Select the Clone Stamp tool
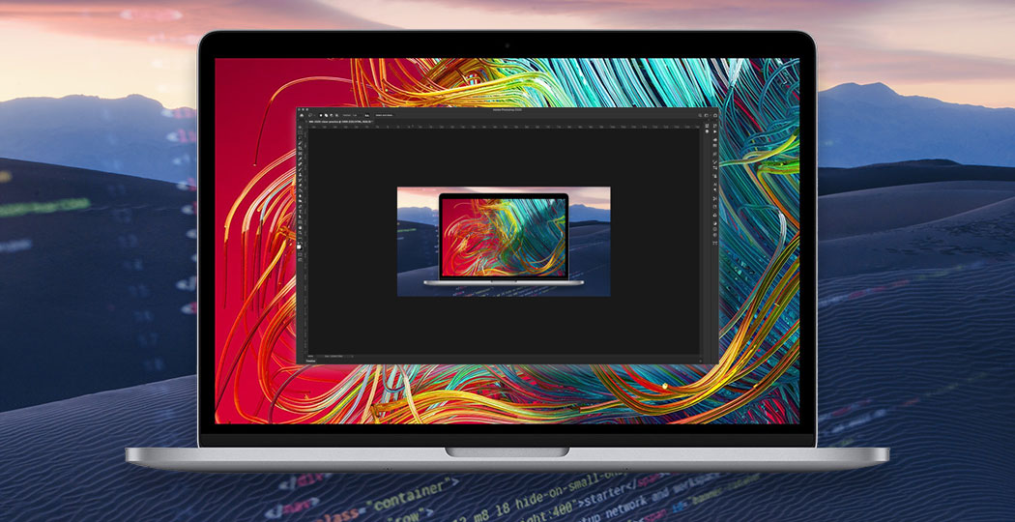The height and width of the screenshot is (522, 1015). (300, 175)
